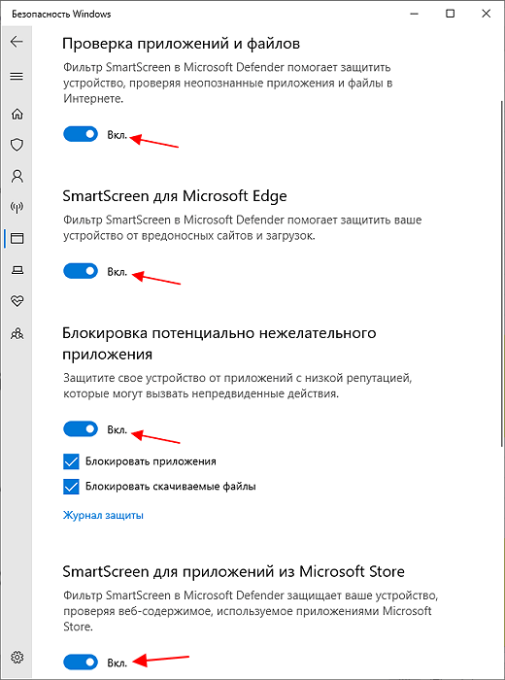Open Virus & threat protection shield icon
505x680 pixels.
click(17, 145)
